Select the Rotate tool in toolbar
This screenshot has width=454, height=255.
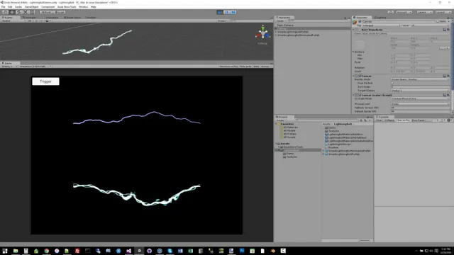[x=19, y=12]
